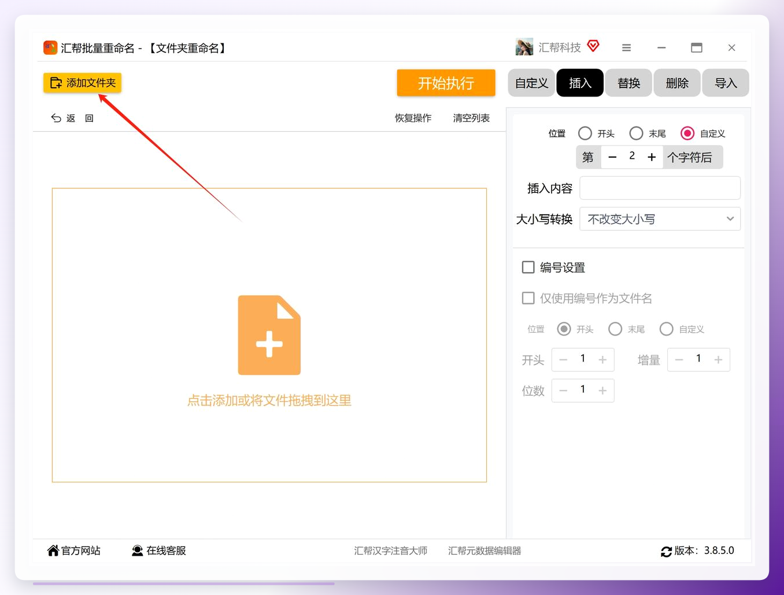Click the 插入内容 text field

[660, 188]
